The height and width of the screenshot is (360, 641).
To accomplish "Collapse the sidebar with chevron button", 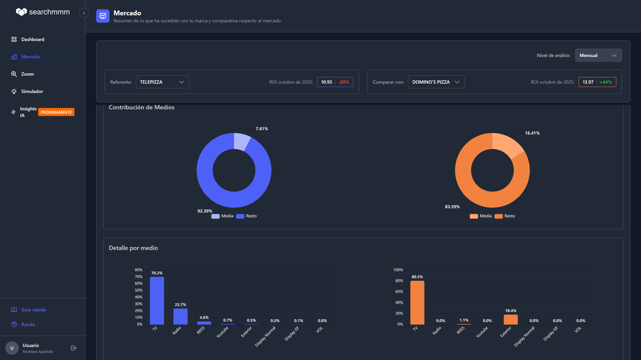I will [84, 13].
